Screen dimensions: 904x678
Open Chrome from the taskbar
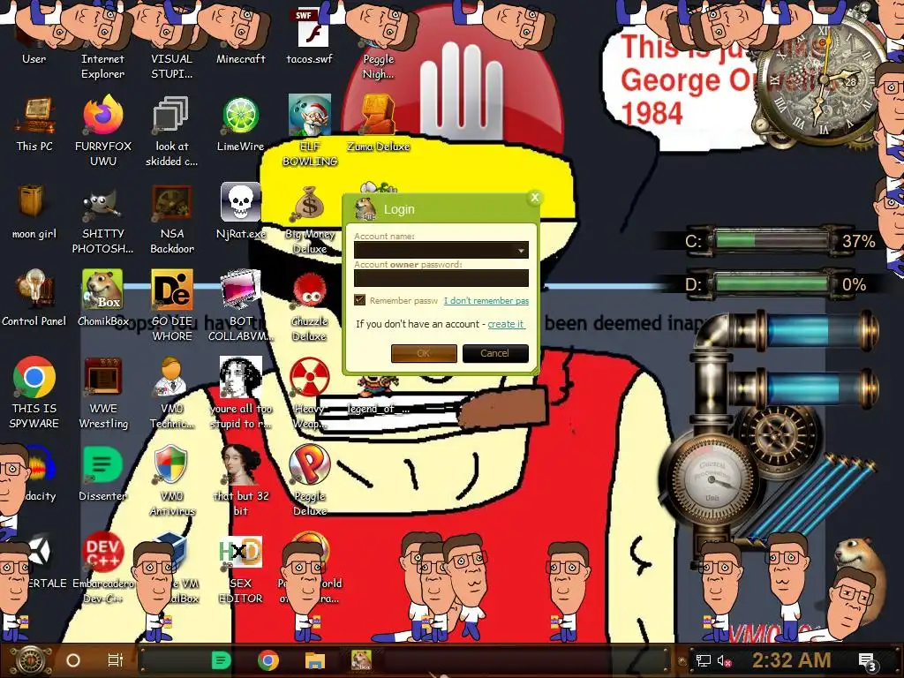tap(268, 660)
